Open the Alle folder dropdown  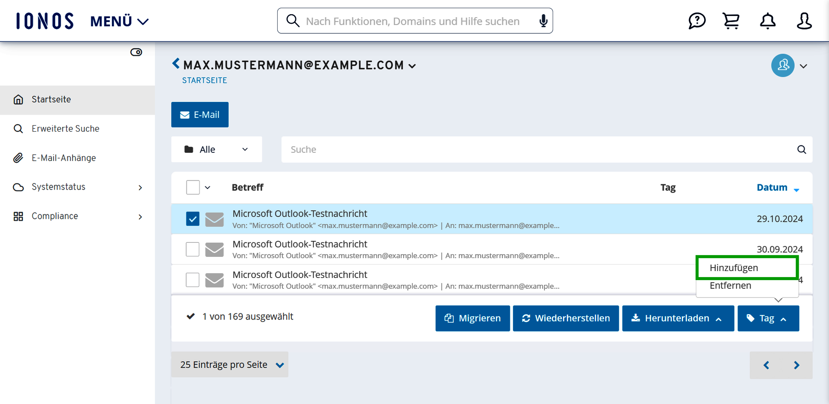217,149
